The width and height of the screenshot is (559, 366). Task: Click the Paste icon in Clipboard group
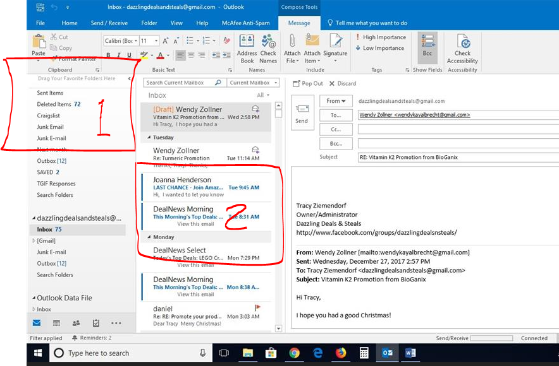pyautogui.click(x=39, y=42)
